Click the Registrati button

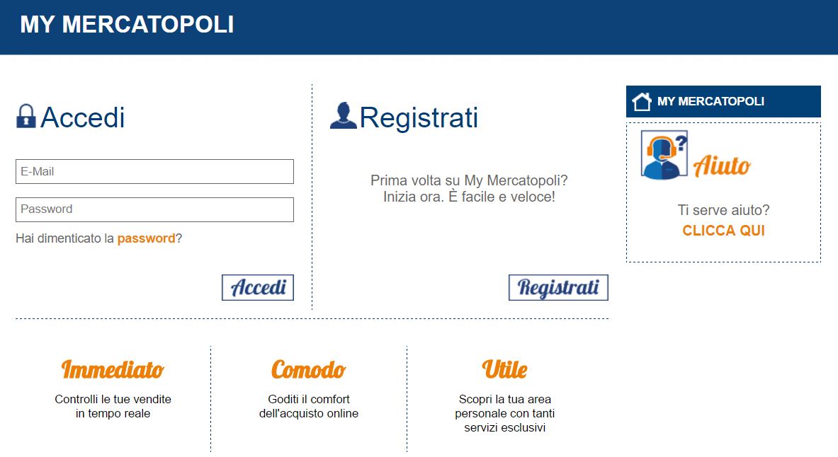point(558,287)
